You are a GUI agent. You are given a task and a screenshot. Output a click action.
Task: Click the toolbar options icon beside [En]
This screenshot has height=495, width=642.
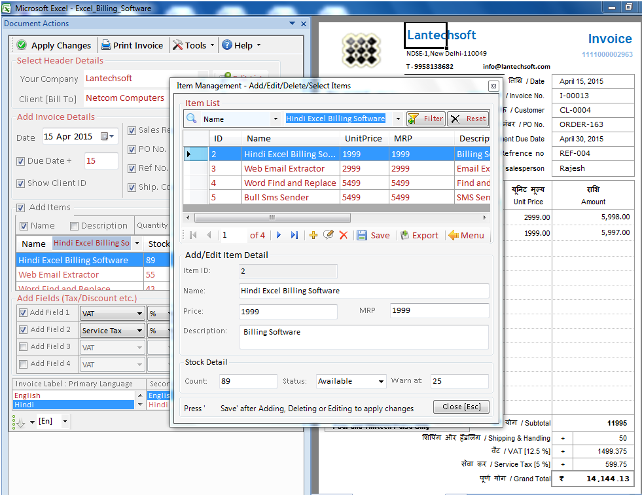coord(19,422)
